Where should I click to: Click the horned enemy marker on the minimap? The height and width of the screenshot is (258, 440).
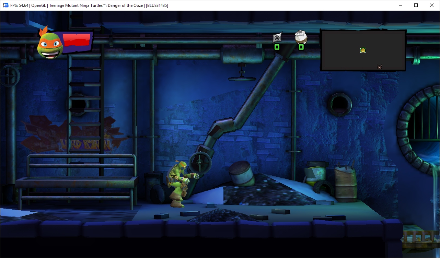[380, 67]
